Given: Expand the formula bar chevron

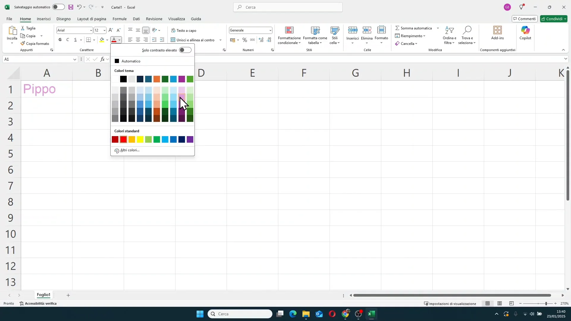Looking at the screenshot, I should (x=566, y=59).
